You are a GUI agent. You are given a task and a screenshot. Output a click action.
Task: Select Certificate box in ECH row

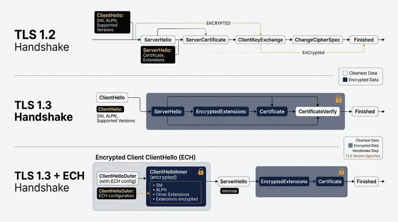click(330, 181)
